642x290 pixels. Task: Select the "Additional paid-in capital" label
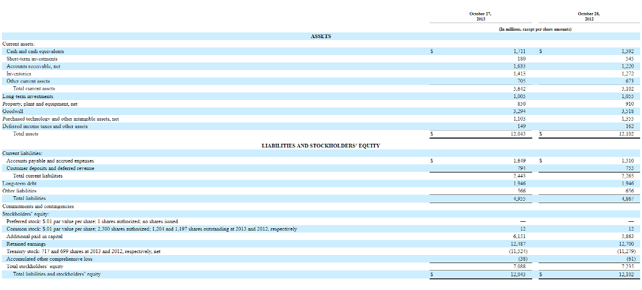point(34,236)
